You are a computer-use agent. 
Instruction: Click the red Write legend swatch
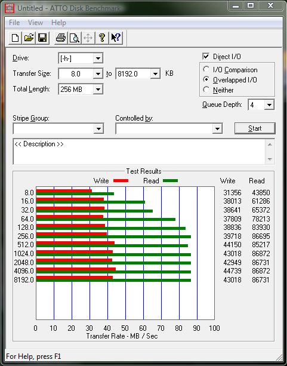pos(121,181)
